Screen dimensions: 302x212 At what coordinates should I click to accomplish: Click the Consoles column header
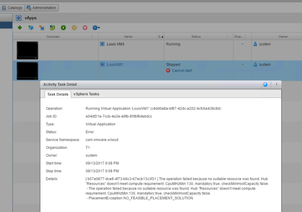[53, 37]
